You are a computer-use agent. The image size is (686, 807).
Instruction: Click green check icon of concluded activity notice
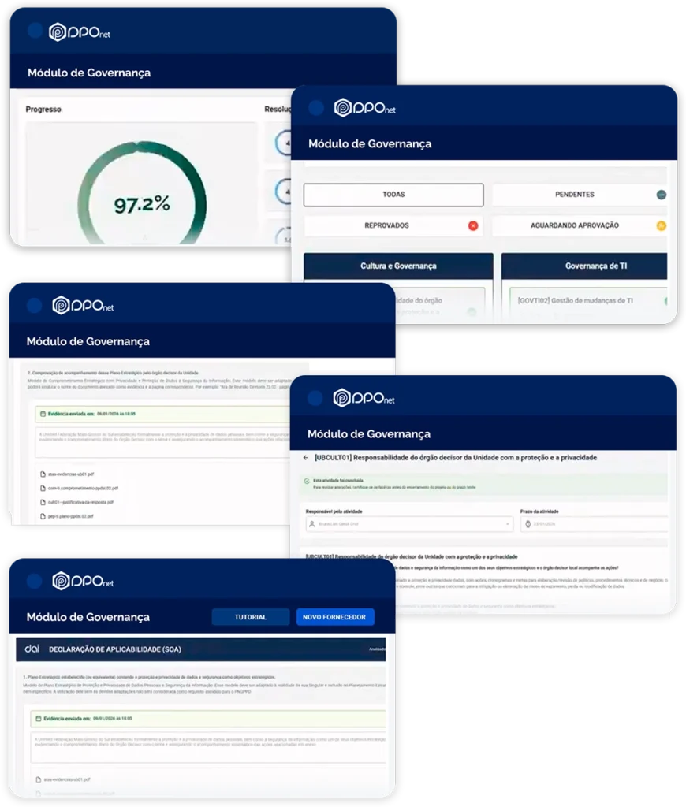tap(307, 482)
